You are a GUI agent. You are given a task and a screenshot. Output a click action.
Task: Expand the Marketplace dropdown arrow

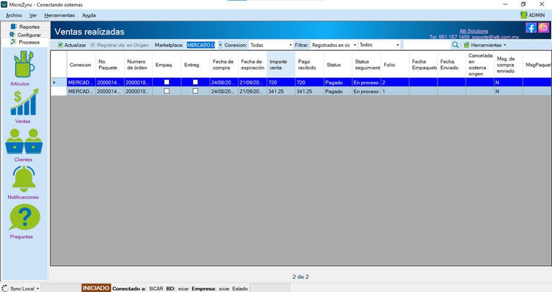221,45
